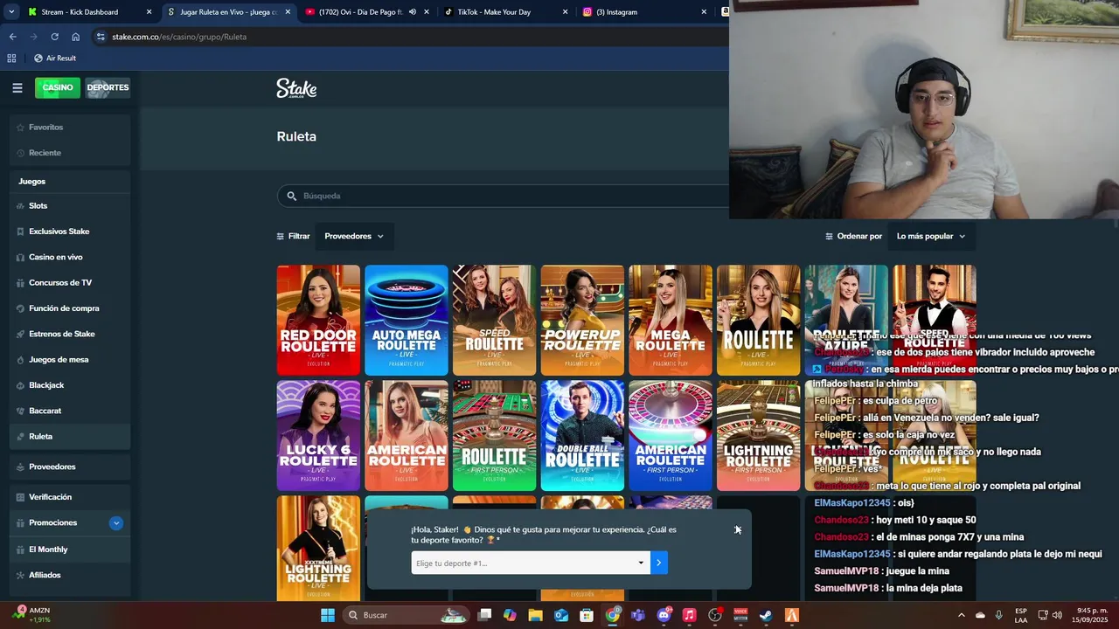The image size is (1119, 629).
Task: Open Red Door Roulette game
Action: [318, 321]
